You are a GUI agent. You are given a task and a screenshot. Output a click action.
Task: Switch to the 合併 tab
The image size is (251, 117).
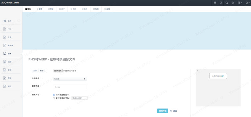tap(73, 9)
